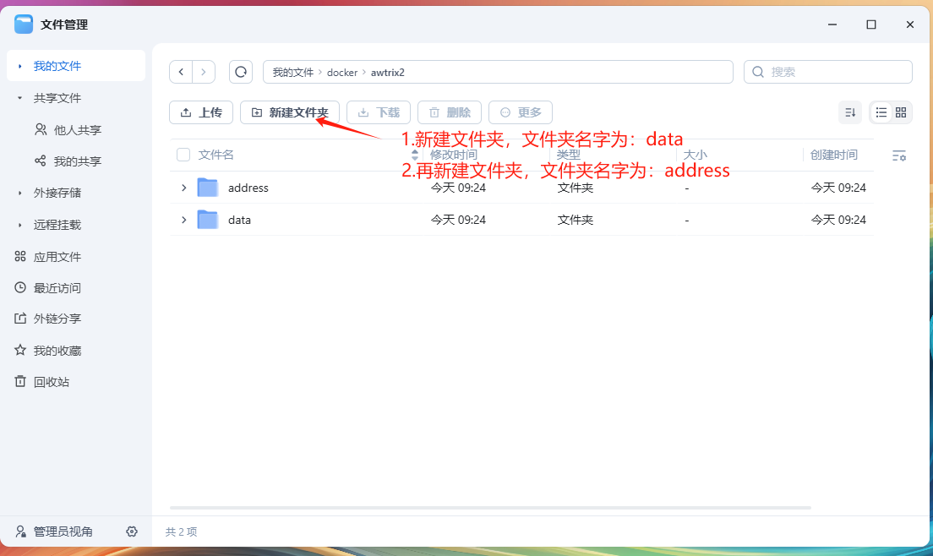Expand the address folder row chevron

(183, 188)
